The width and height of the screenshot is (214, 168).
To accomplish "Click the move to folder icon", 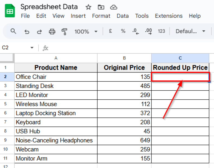I will pyautogui.click(x=101, y=7).
